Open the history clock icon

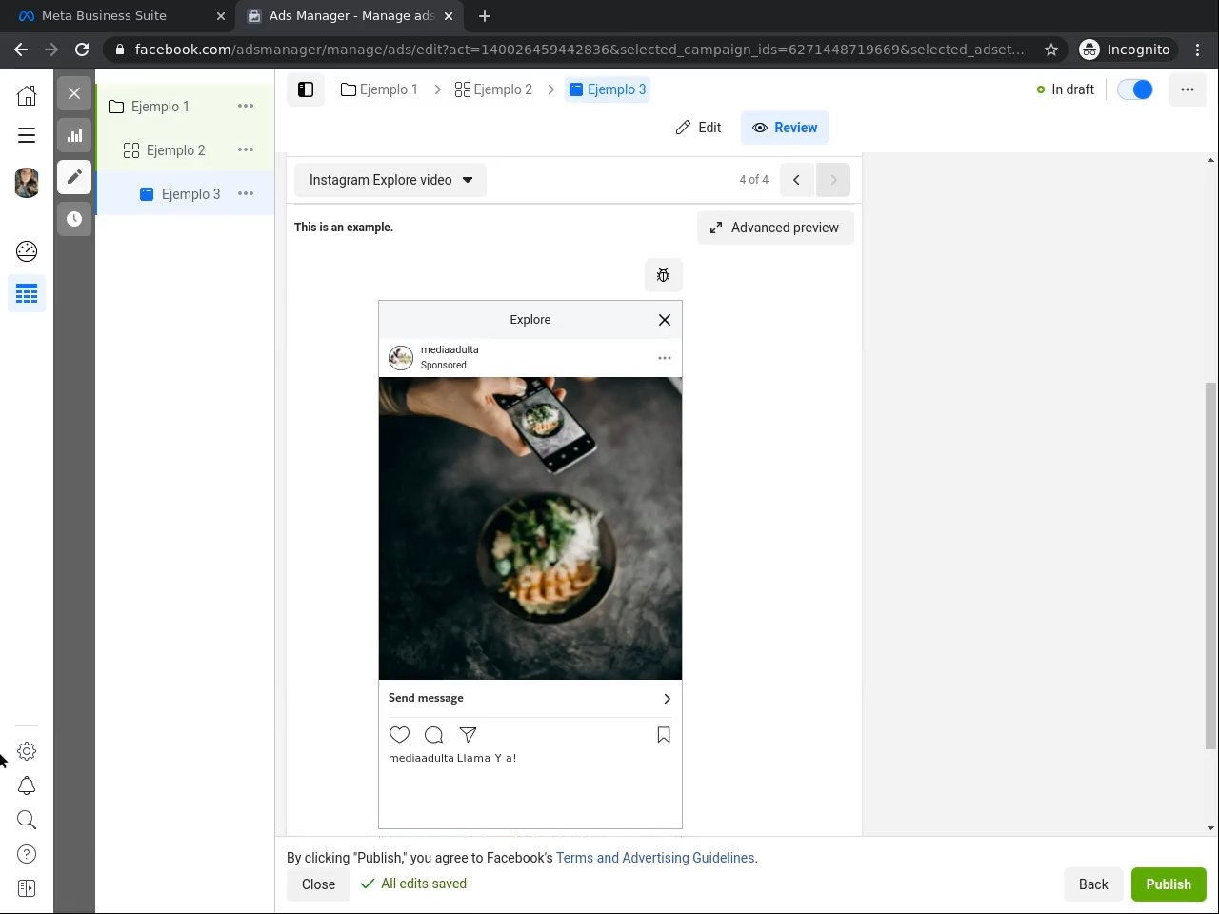(x=74, y=219)
